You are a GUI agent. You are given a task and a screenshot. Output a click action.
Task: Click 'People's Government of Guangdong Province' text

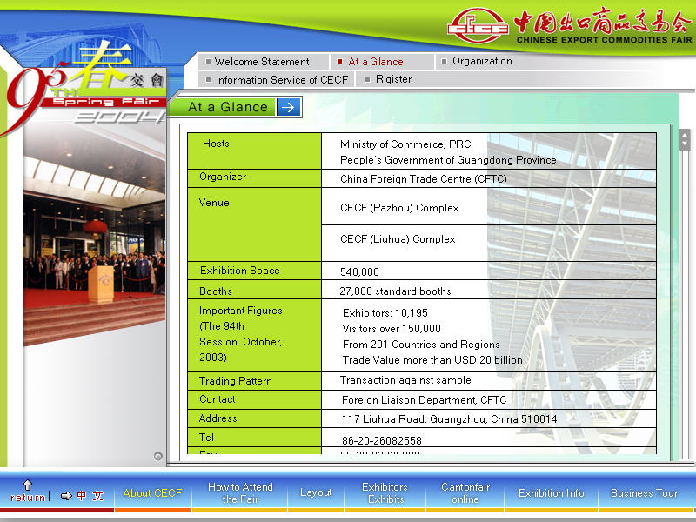(x=448, y=160)
